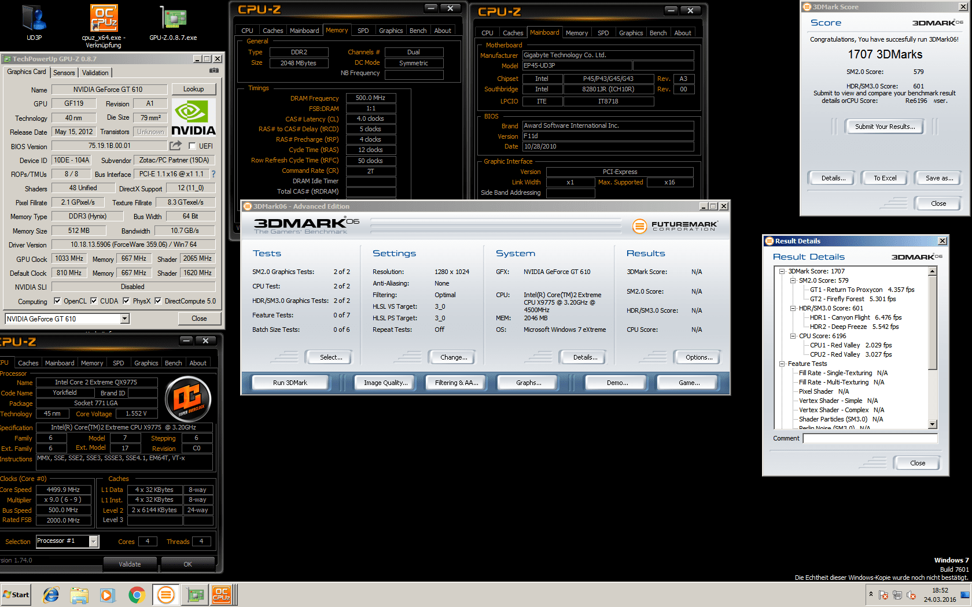Open Google Chrome from the taskbar

pos(137,594)
